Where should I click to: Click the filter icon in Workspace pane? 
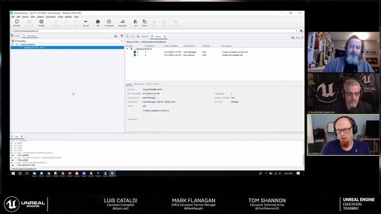tap(121, 36)
